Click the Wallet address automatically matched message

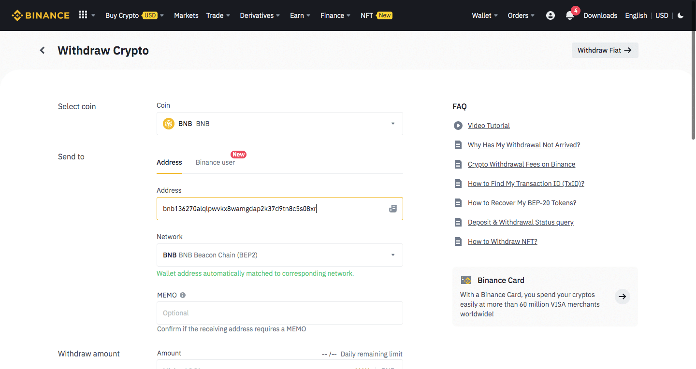255,273
